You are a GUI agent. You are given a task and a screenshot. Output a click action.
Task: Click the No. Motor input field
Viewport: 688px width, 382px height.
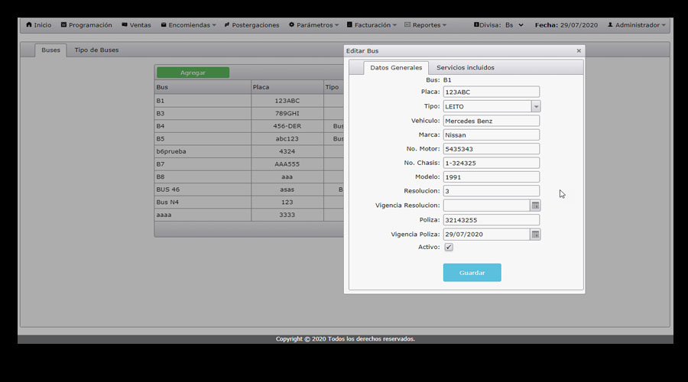(492, 149)
